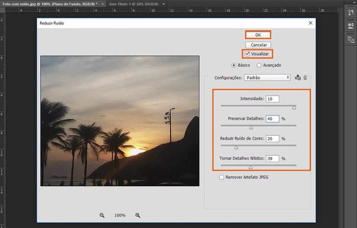The width and height of the screenshot is (357, 228).
Task: Open the History panel icon
Action: click(350, 13)
